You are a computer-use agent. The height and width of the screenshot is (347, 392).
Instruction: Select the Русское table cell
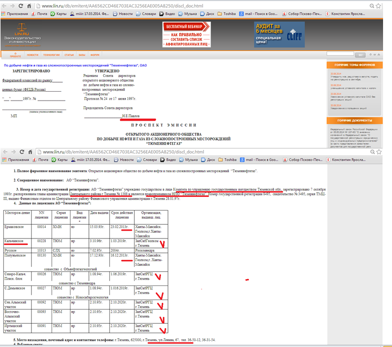(x=17, y=251)
